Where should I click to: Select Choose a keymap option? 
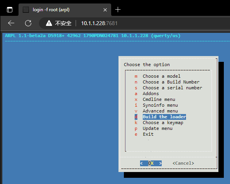163,123
